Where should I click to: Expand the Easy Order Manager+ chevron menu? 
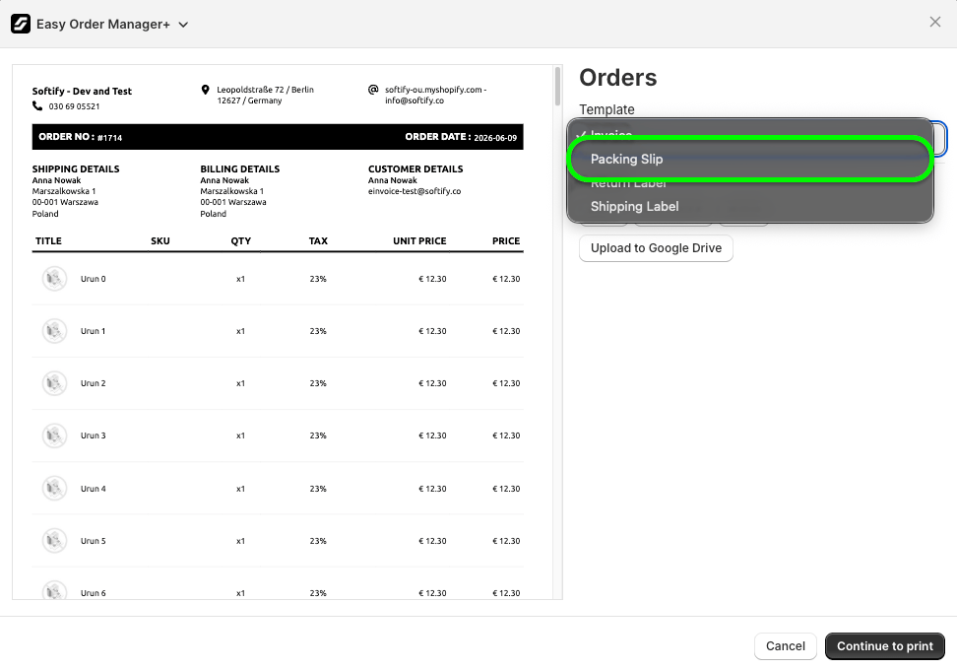(183, 25)
